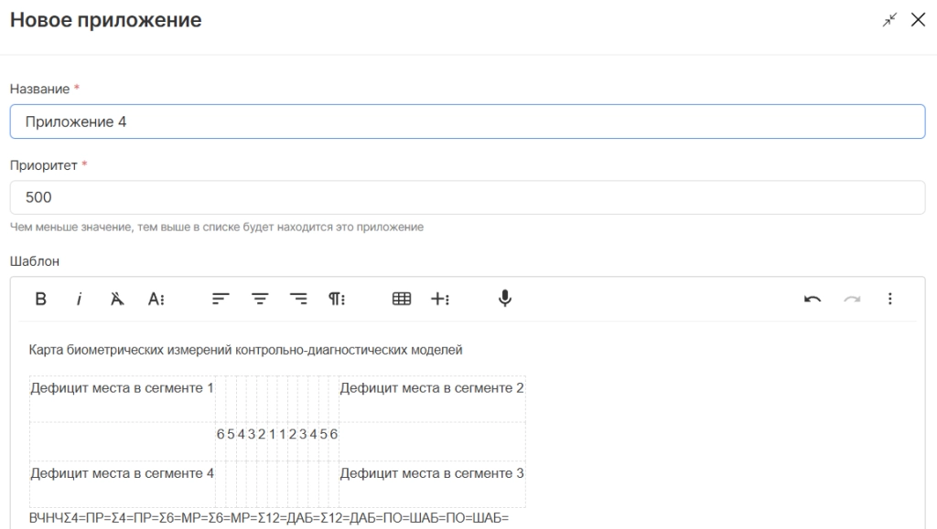Select the Дефицит места в сегменте 3 cell
The width and height of the screenshot is (937, 529).
pos(432,473)
